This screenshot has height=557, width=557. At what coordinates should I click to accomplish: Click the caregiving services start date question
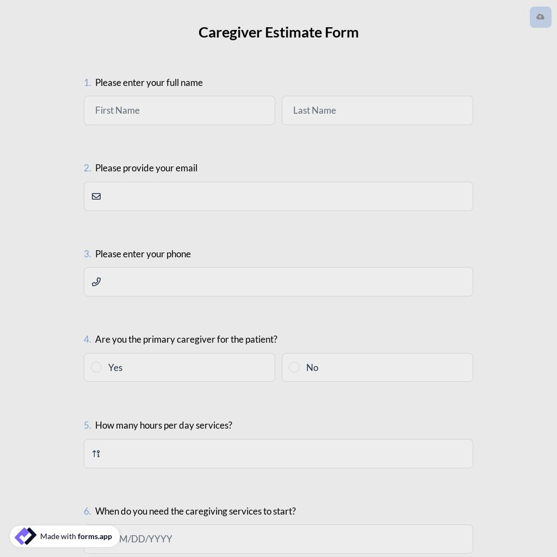point(195,511)
